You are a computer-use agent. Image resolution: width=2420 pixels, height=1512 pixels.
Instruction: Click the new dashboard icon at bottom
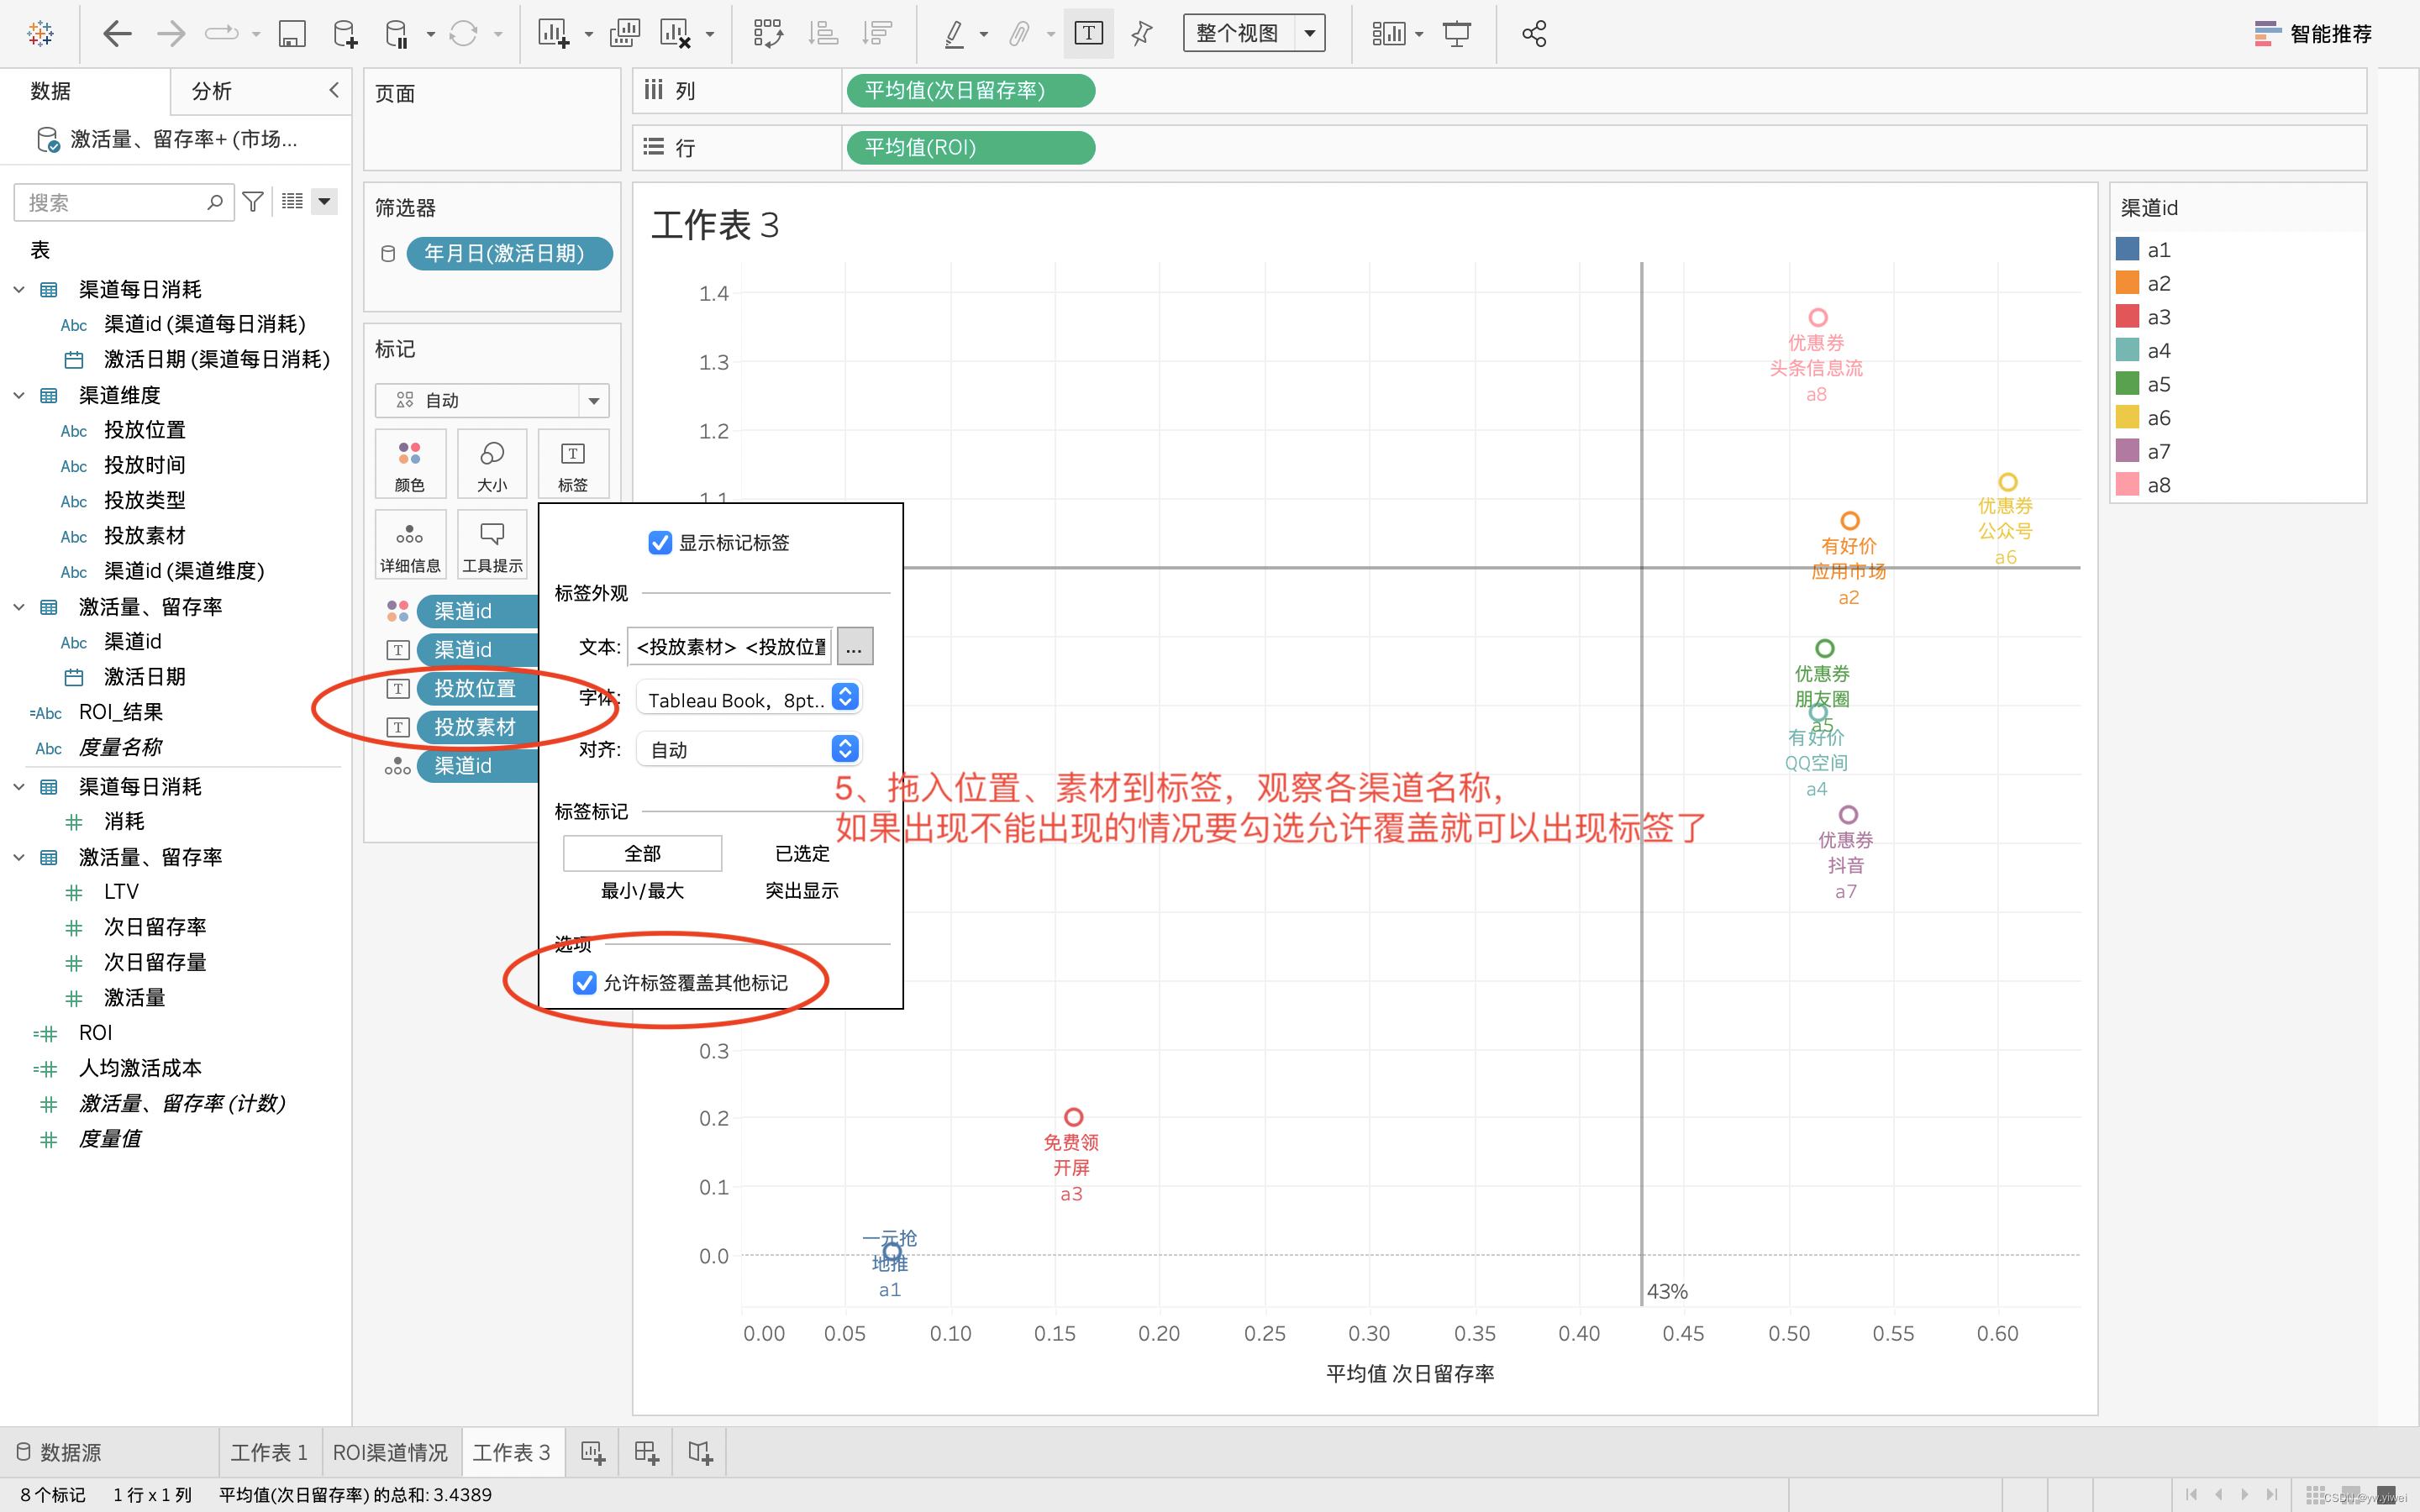click(x=646, y=1452)
